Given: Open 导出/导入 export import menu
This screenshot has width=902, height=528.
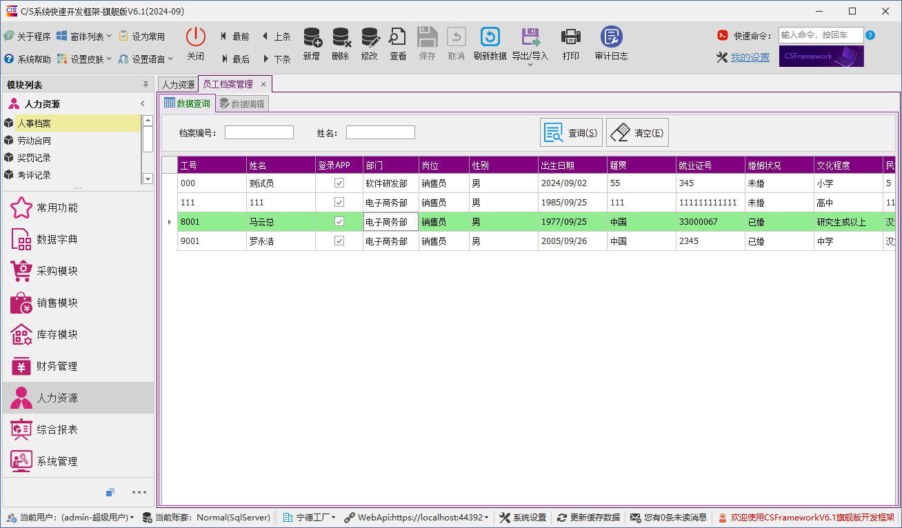Looking at the screenshot, I should point(530,45).
